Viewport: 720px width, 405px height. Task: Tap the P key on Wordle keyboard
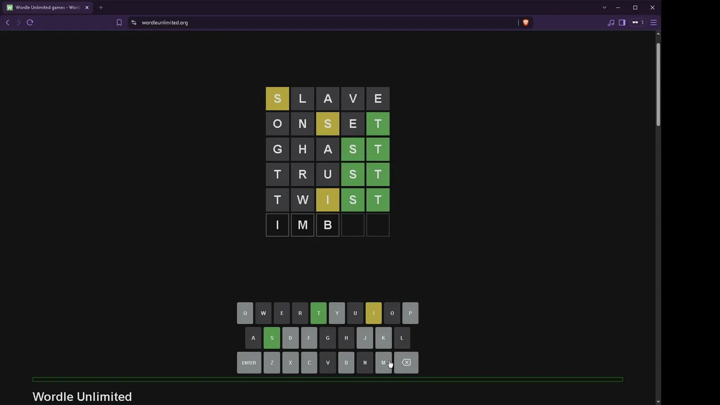(x=410, y=313)
